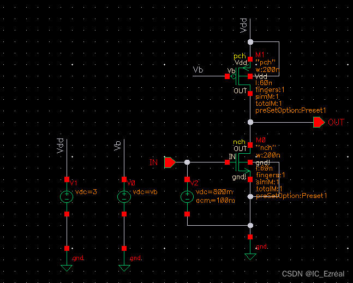353x283 pixels.
Task: Select the Vb net label above V0
Action: click(x=117, y=146)
